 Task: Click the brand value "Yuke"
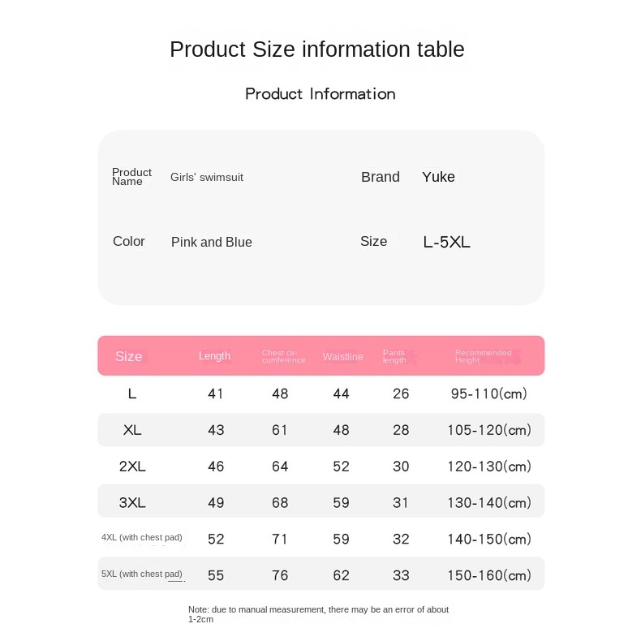pos(438,177)
